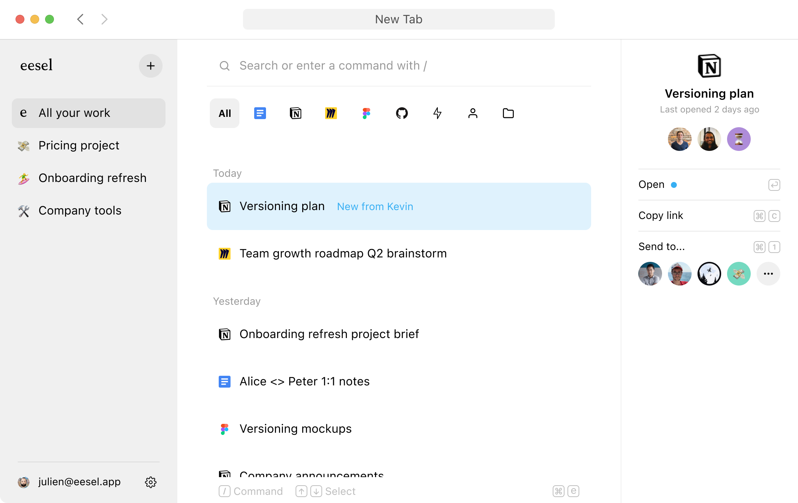Open Versioning mockups item
798x503 pixels.
(399, 429)
